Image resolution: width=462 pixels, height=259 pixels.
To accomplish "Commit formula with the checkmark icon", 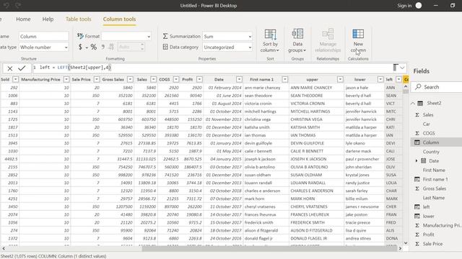I will tap(22, 68).
